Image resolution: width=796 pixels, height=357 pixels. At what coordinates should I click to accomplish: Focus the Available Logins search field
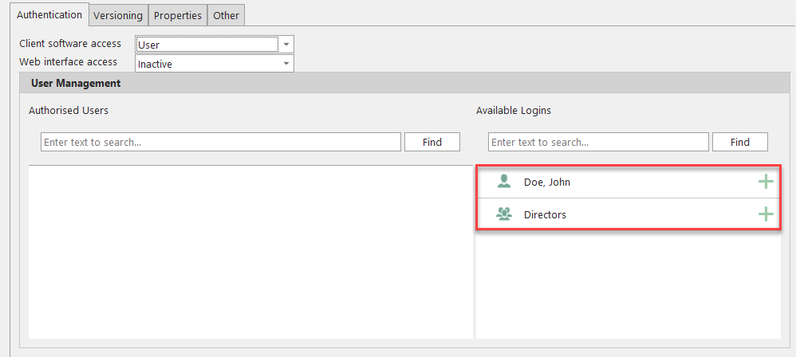(597, 142)
